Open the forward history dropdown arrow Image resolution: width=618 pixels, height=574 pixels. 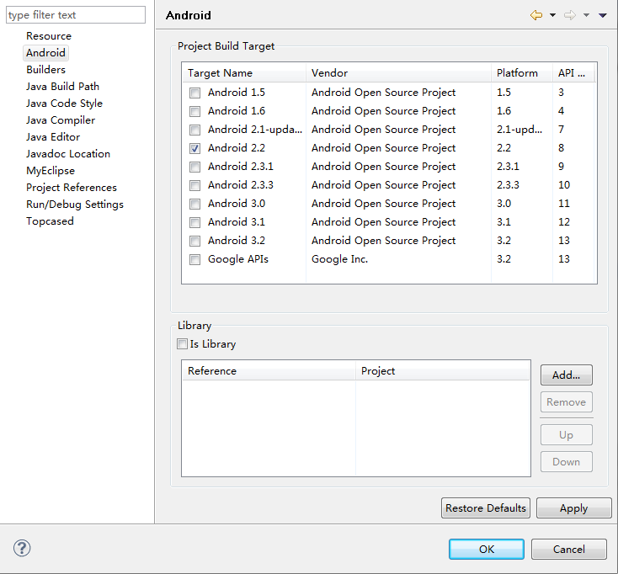tap(587, 15)
